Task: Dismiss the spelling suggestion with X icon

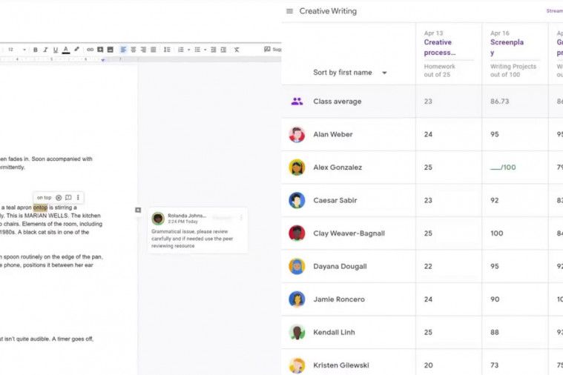Action: pyautogui.click(x=59, y=198)
